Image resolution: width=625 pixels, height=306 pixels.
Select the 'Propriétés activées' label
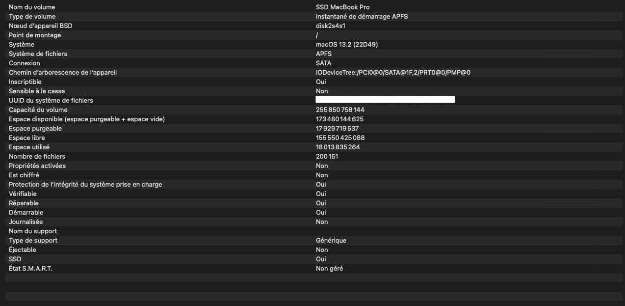[37, 166]
